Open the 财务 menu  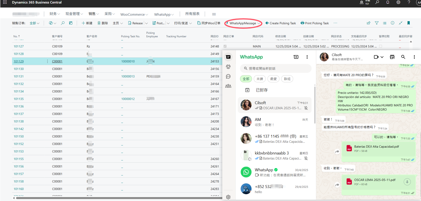pyautogui.click(x=54, y=14)
